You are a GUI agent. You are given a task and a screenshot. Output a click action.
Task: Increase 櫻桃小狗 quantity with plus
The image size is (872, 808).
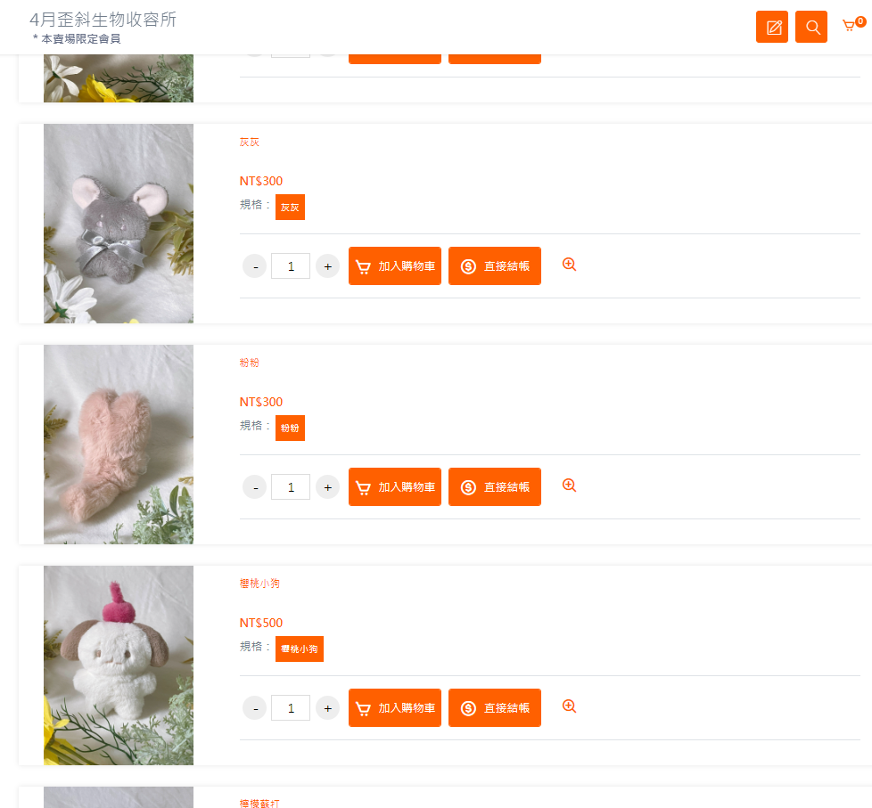coord(327,708)
